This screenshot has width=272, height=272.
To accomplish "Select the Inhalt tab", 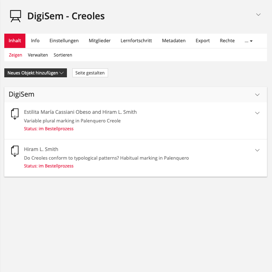I will pos(15,41).
